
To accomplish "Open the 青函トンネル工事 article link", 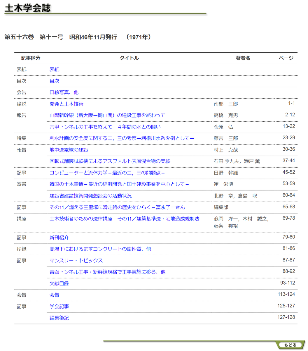I will [x=107, y=272].
